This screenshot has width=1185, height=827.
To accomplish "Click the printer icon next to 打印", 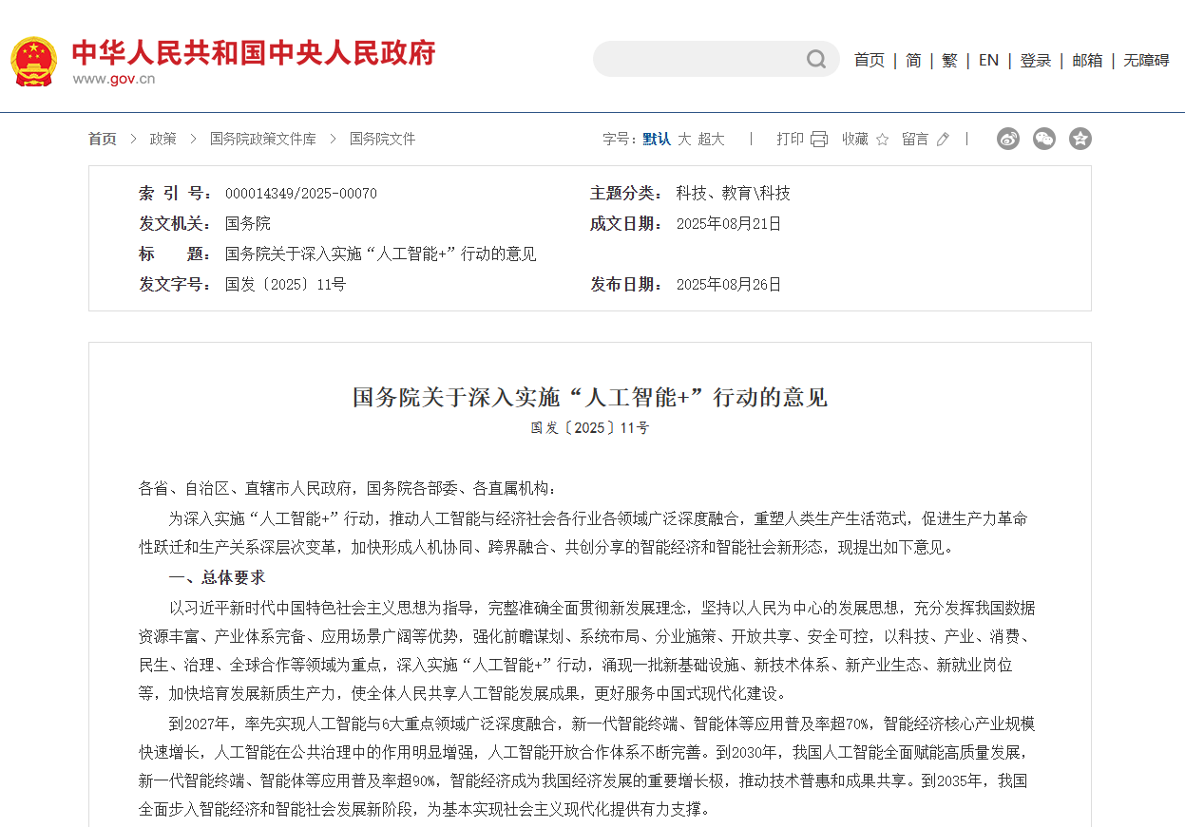I will [819, 140].
